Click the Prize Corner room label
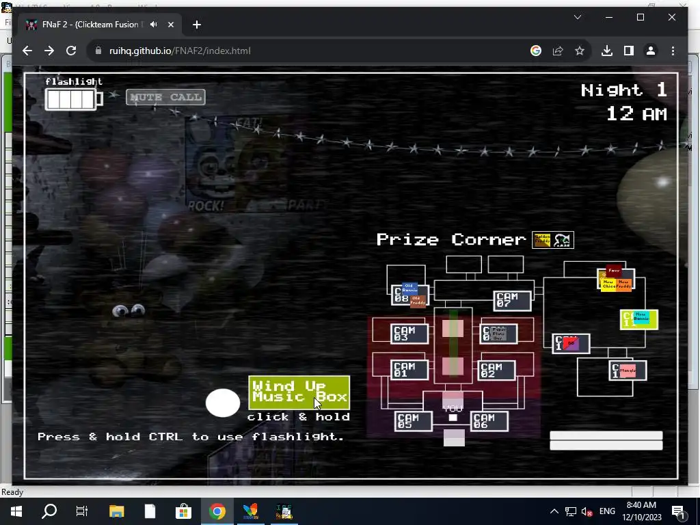 pos(451,240)
